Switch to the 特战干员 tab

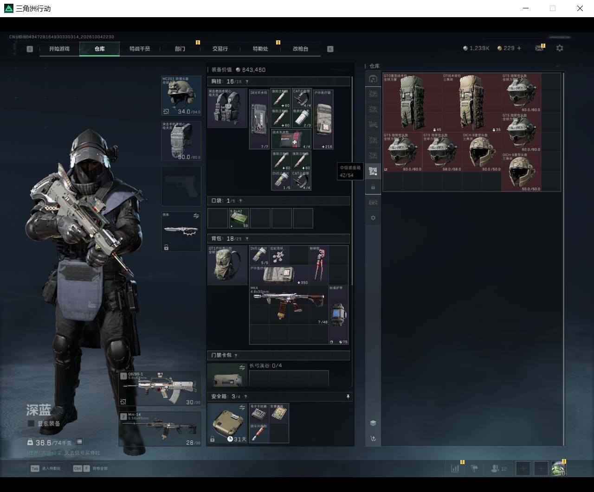tap(140, 49)
